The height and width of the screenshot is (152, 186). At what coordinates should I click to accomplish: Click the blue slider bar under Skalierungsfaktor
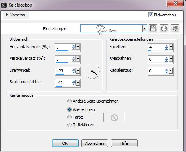point(58,86)
